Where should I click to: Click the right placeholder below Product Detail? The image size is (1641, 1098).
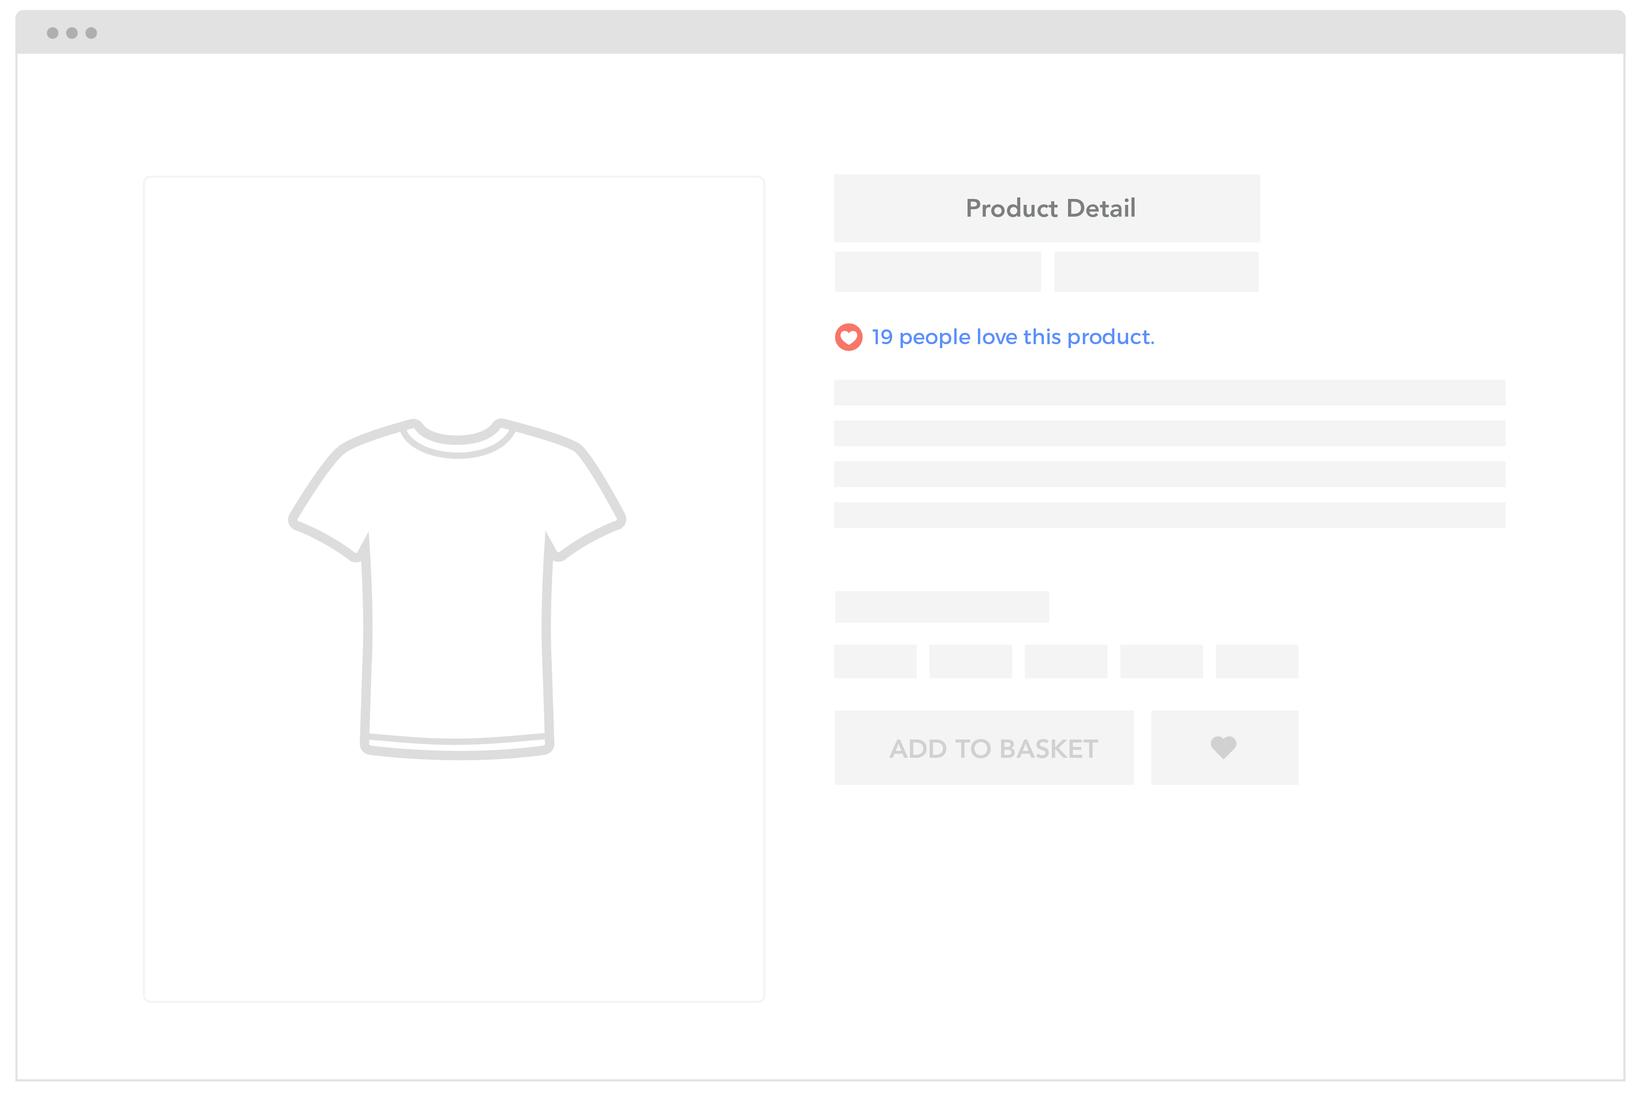(1156, 272)
